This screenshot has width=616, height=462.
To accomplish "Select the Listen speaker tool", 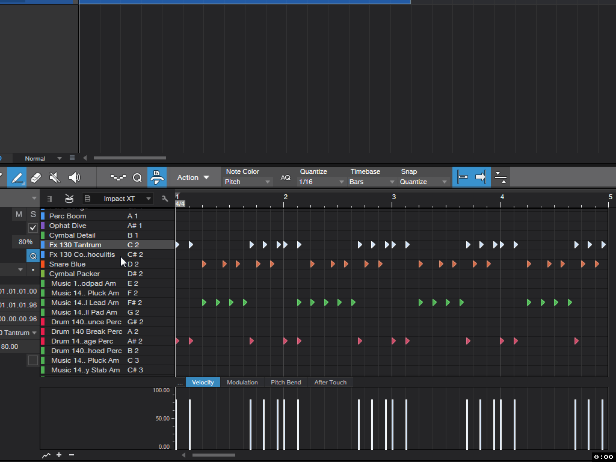I will pos(74,177).
